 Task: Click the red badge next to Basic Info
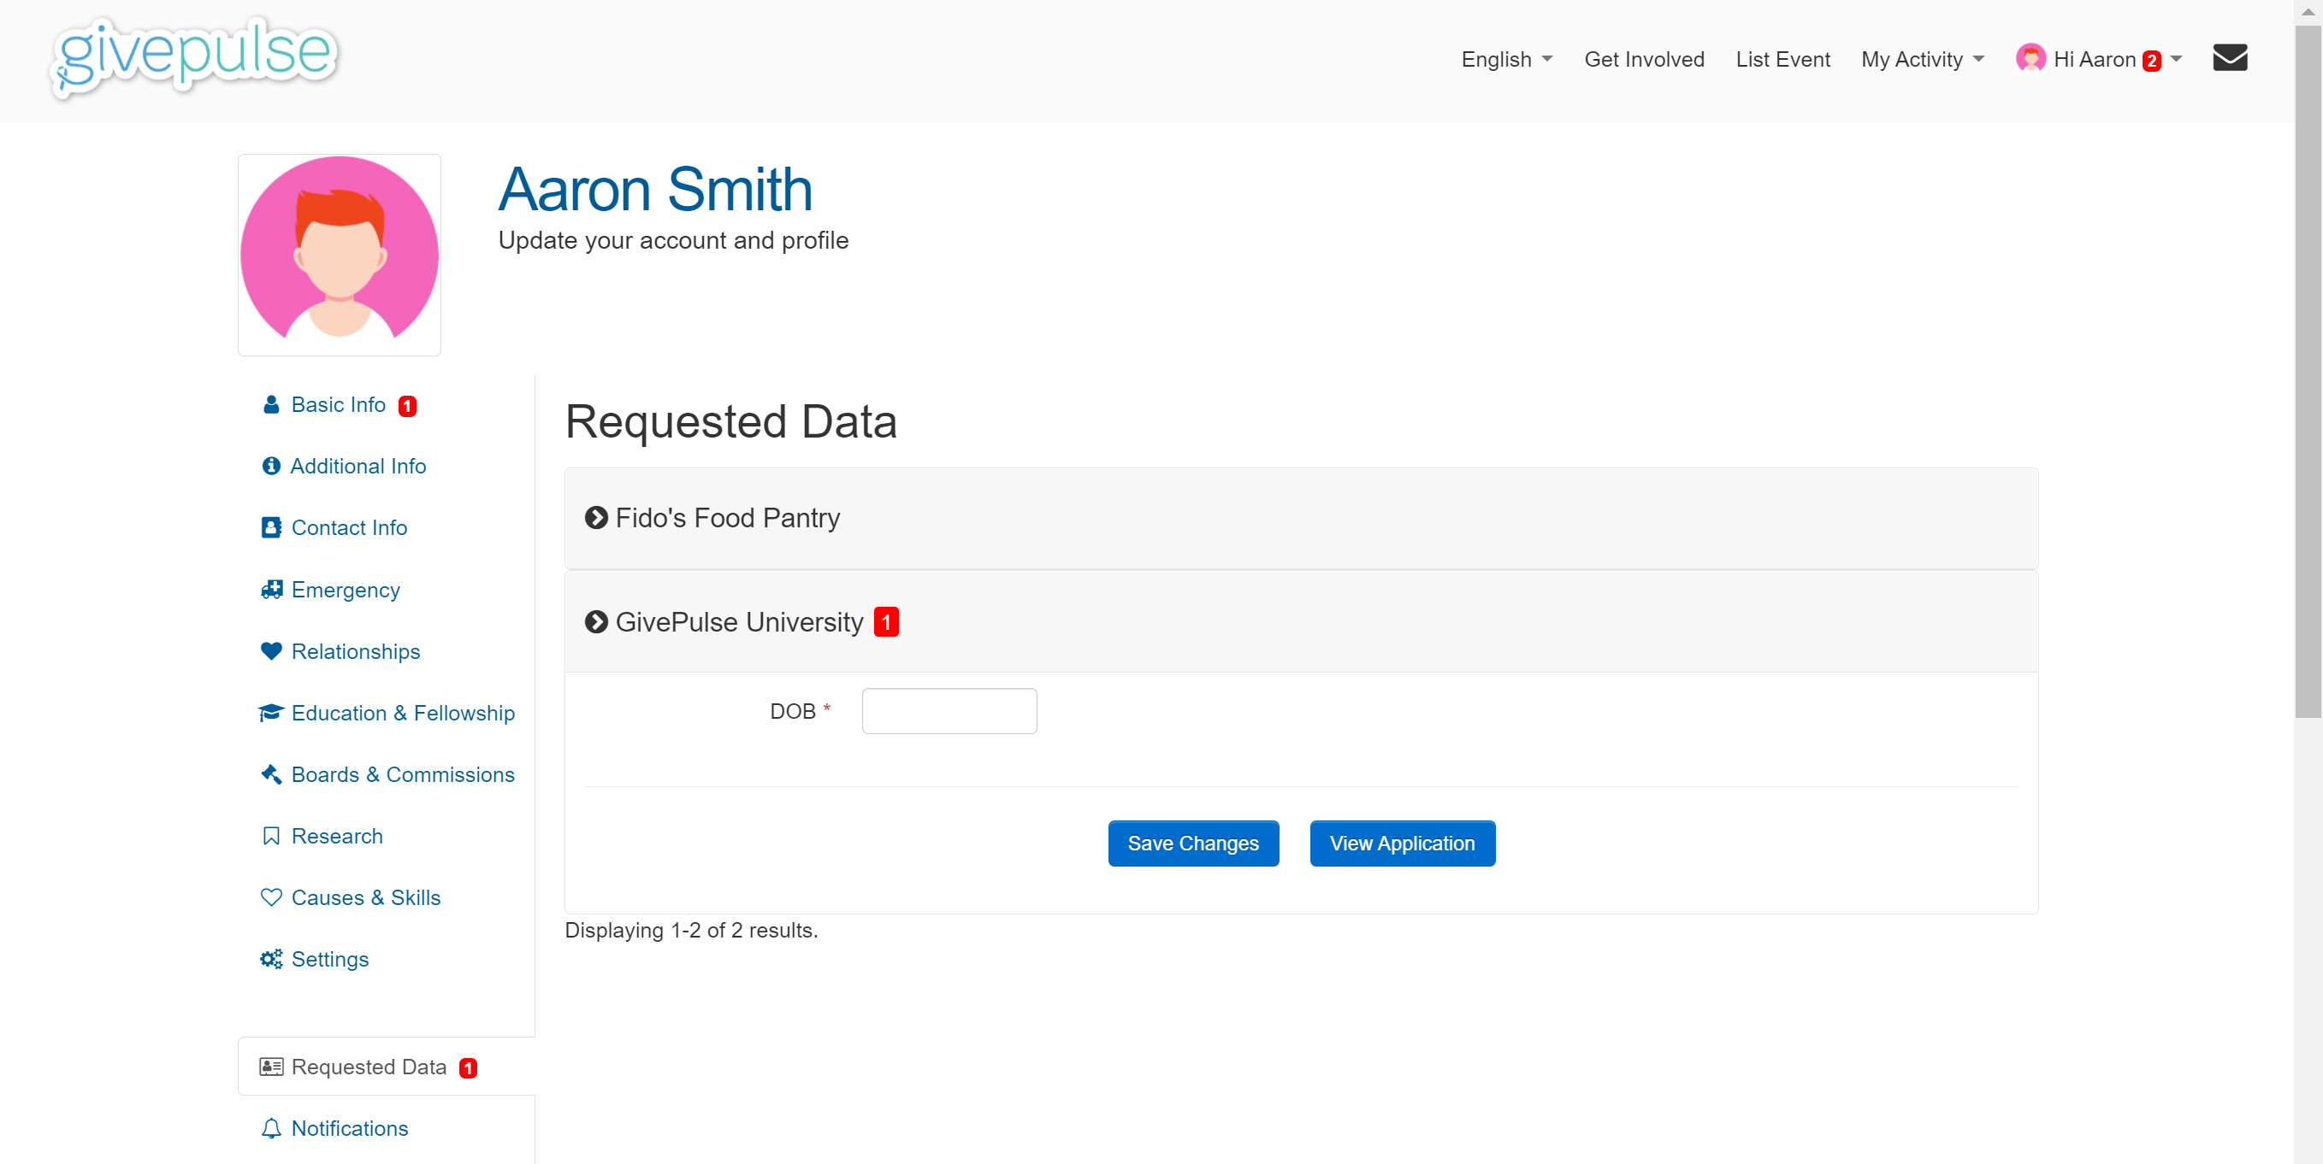point(408,406)
